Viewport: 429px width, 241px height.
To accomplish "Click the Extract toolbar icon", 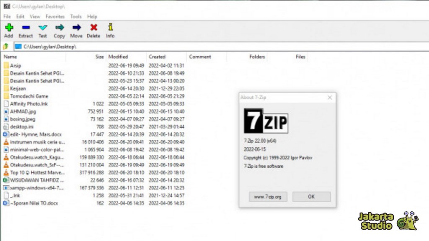I will coord(26,27).
